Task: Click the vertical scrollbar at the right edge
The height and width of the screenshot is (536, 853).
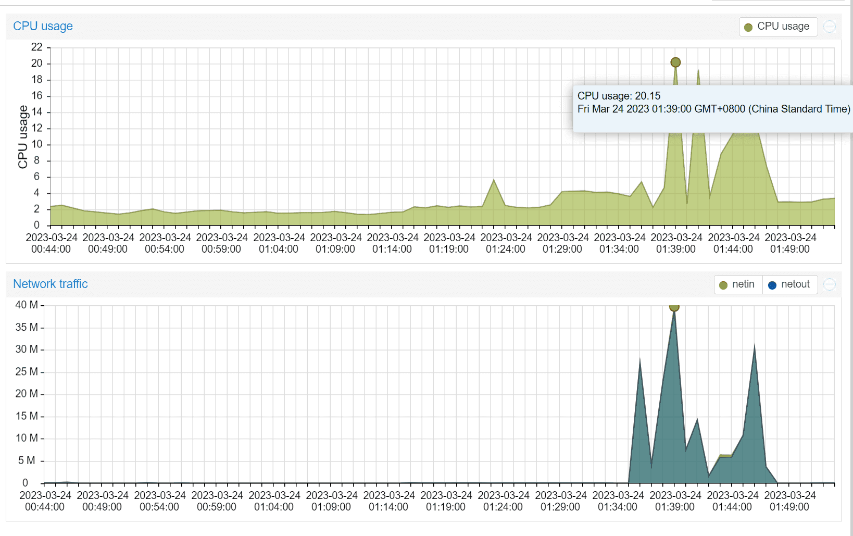Action: tap(850, 260)
